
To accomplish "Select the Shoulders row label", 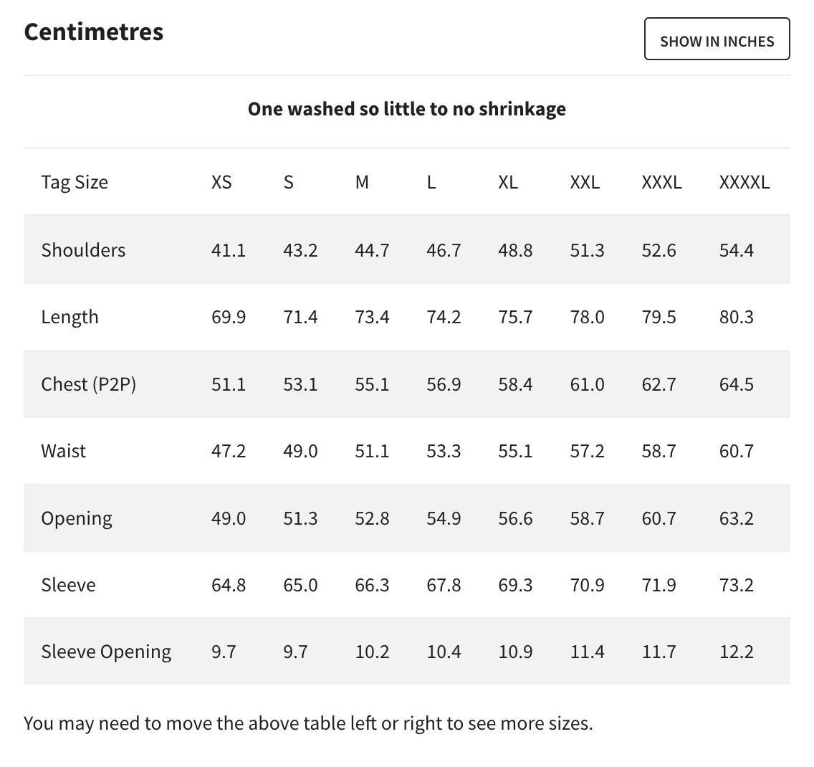I will (83, 250).
